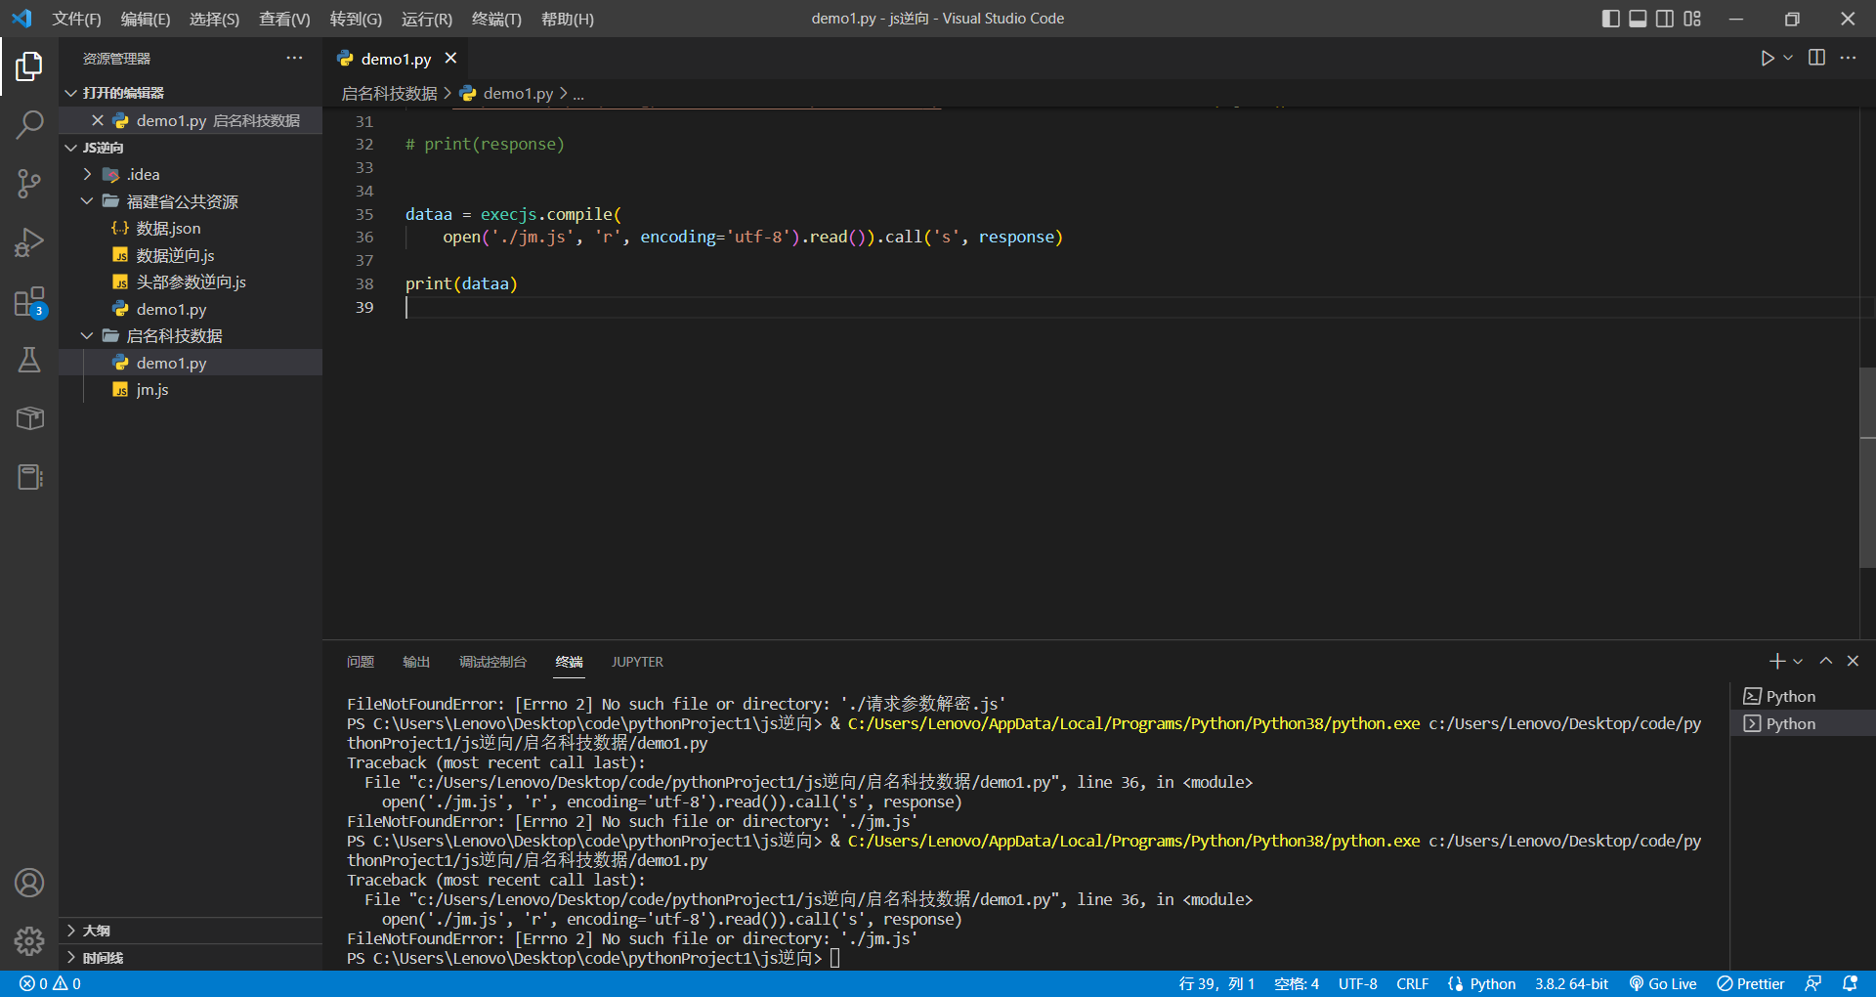This screenshot has height=997, width=1876.
Task: Open the Testing flask view
Action: tap(29, 360)
